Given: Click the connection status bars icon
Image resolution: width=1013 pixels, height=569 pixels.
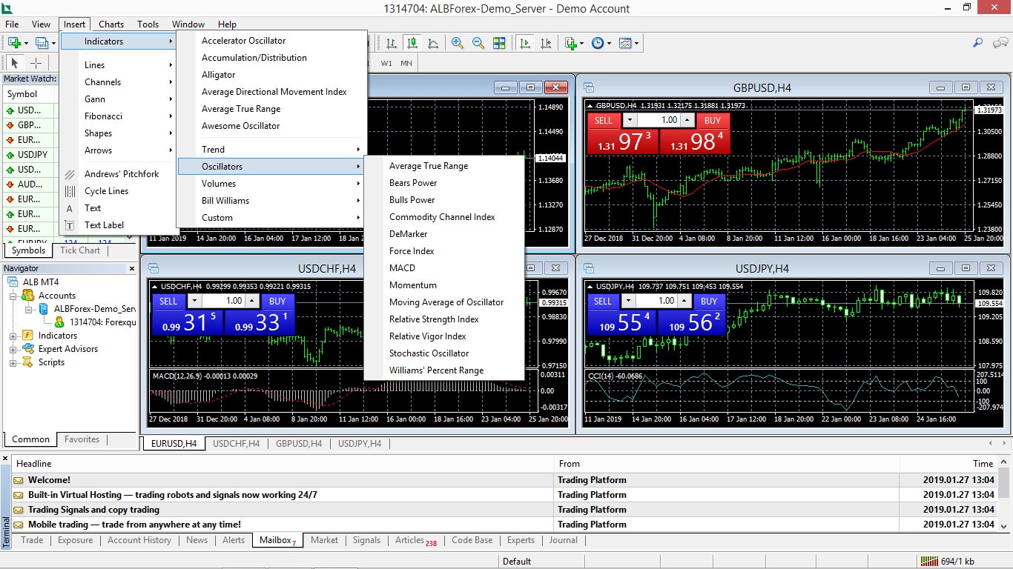Looking at the screenshot, I should (x=928, y=561).
